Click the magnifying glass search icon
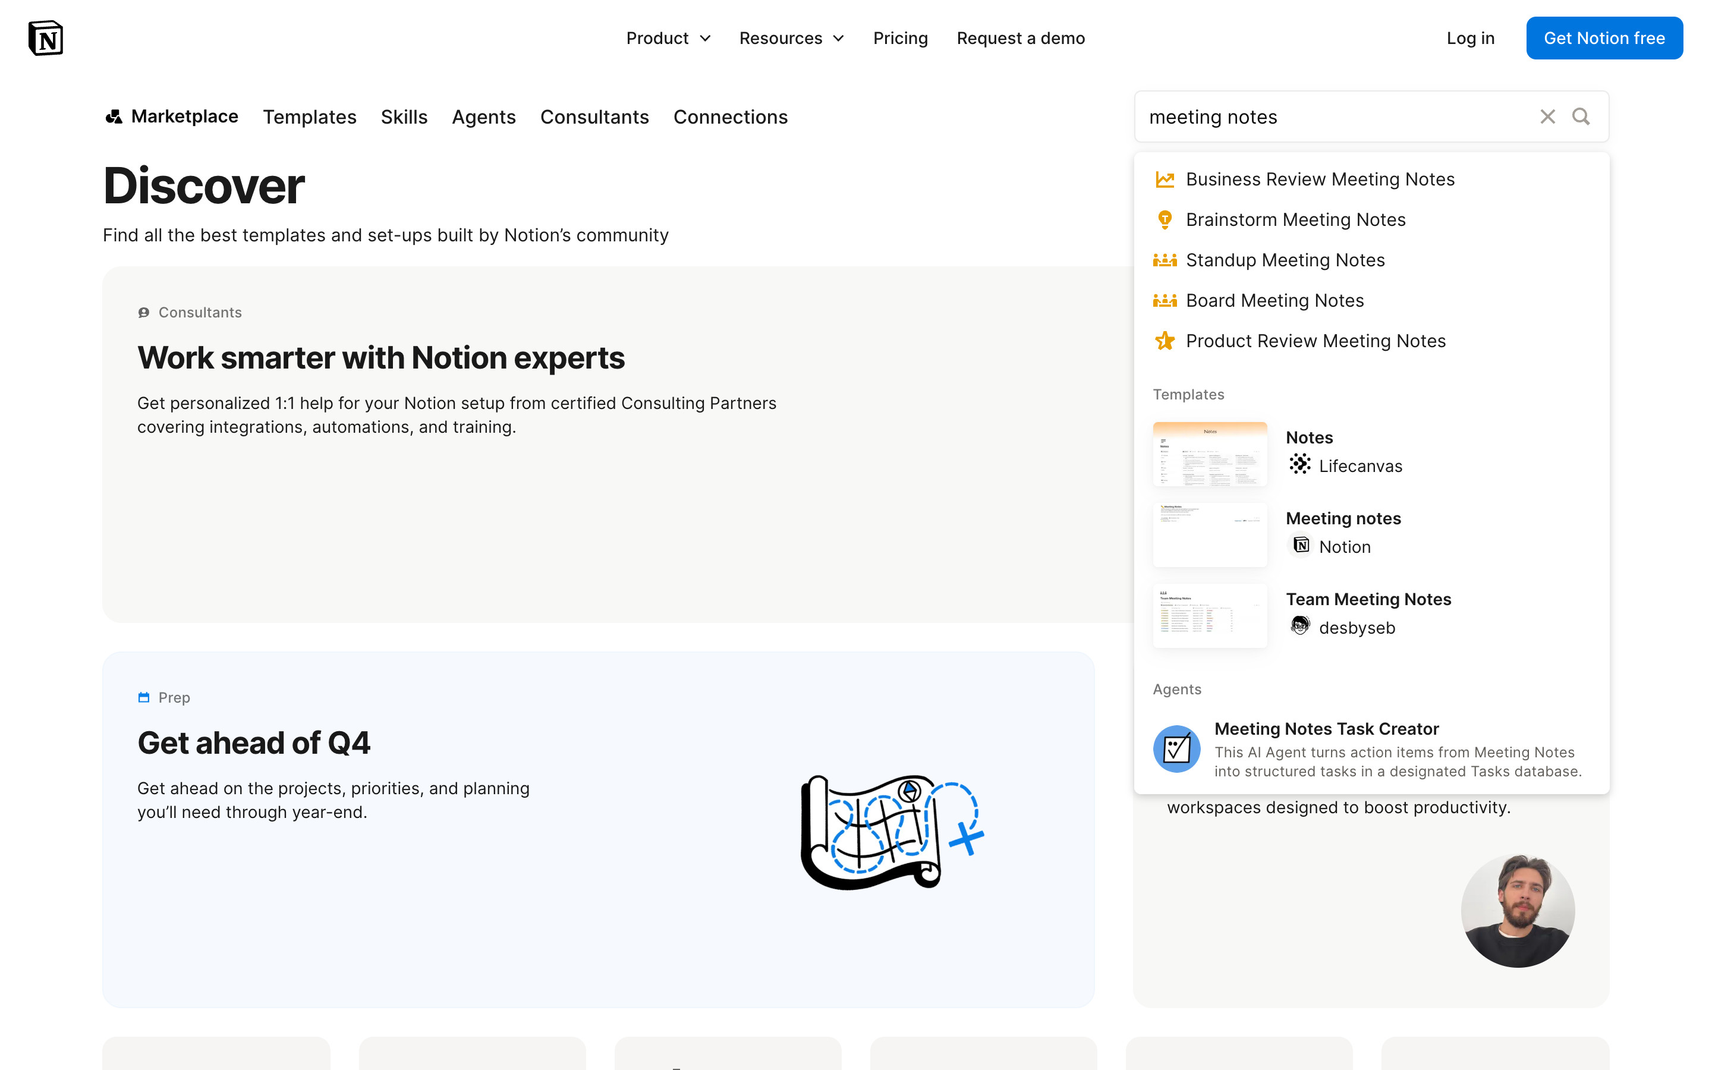The height and width of the screenshot is (1070, 1712). (1581, 117)
